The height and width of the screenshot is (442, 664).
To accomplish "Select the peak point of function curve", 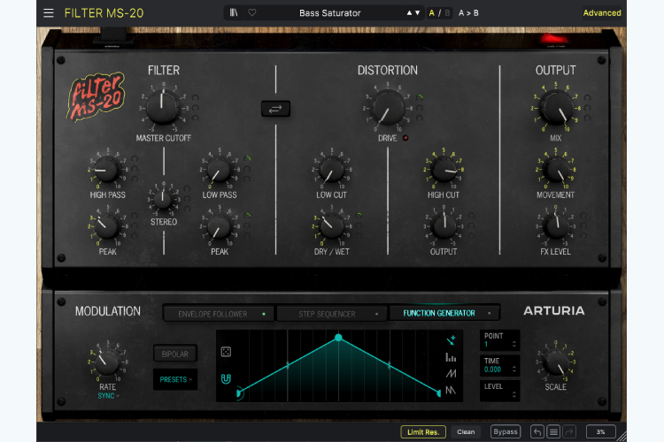I will [338, 337].
